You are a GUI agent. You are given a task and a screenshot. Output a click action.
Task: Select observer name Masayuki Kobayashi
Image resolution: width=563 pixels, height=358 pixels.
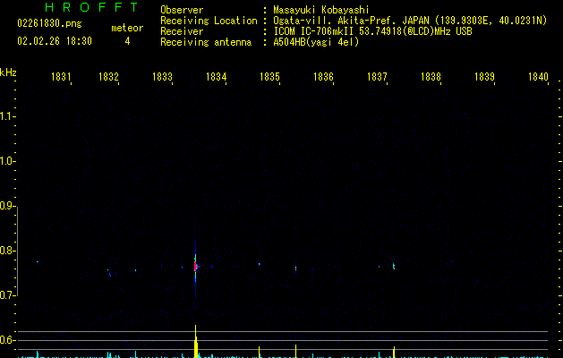click(321, 10)
